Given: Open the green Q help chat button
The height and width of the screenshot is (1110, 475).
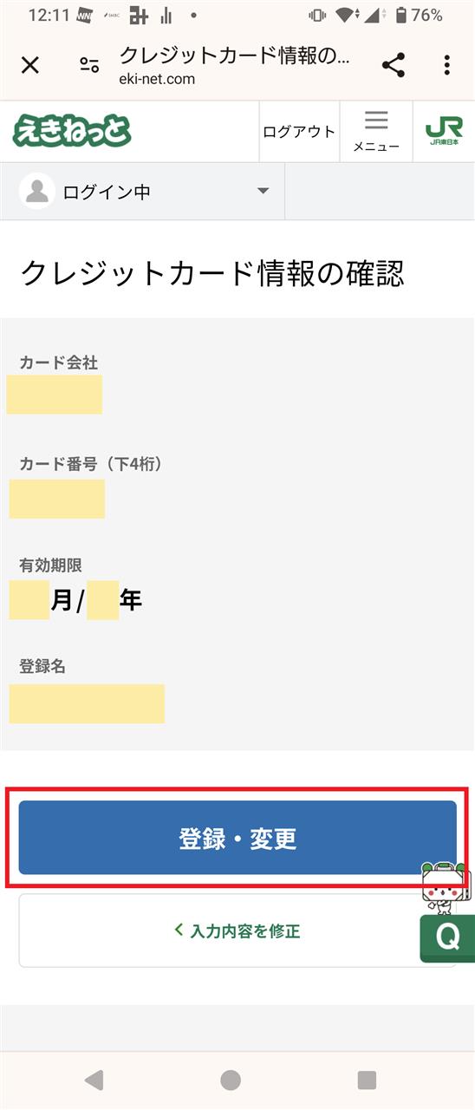Looking at the screenshot, I should point(447,937).
